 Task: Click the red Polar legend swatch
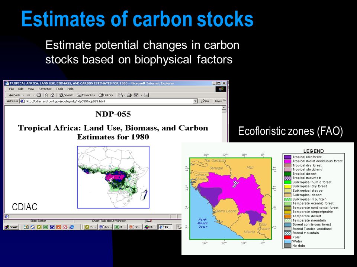pyautogui.click(x=287, y=237)
